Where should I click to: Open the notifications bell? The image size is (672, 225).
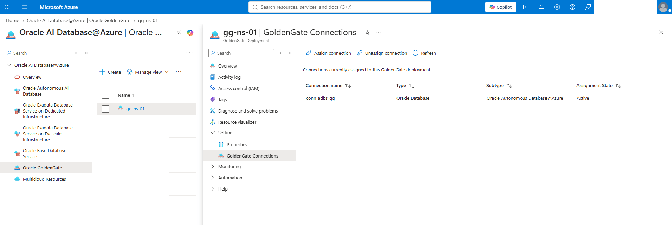542,7
